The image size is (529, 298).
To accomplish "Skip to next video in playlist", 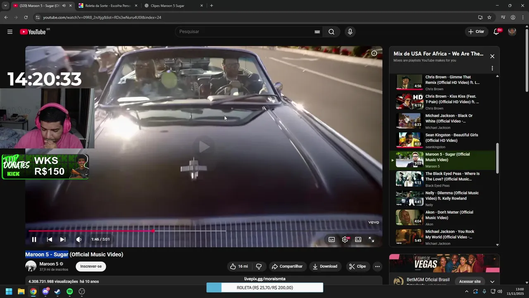I will 63,239.
